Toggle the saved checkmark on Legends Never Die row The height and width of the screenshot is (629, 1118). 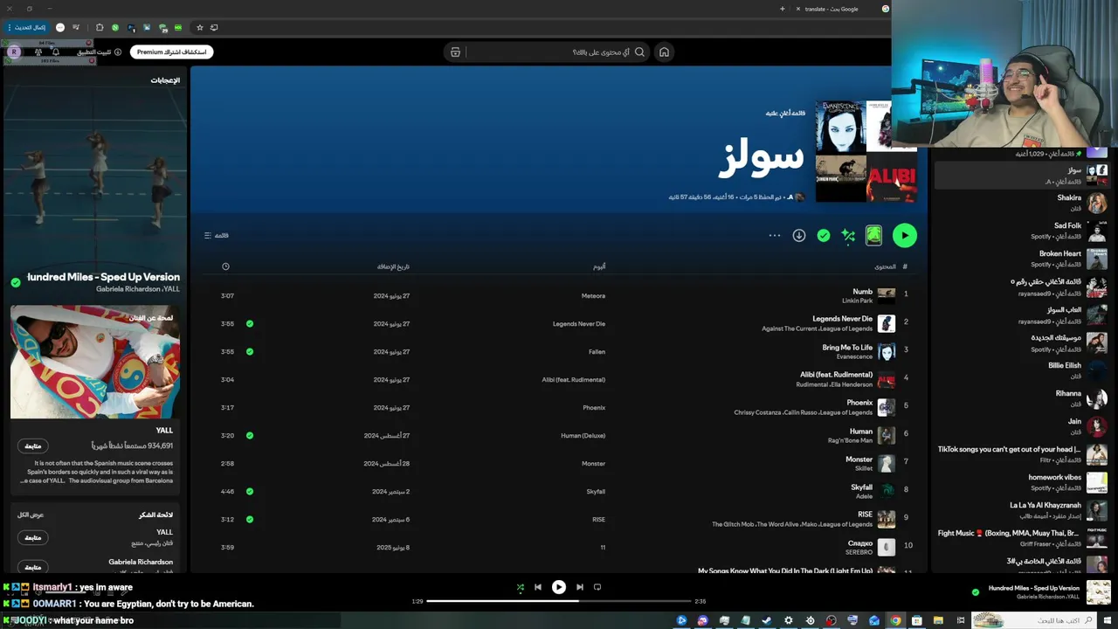pos(250,324)
